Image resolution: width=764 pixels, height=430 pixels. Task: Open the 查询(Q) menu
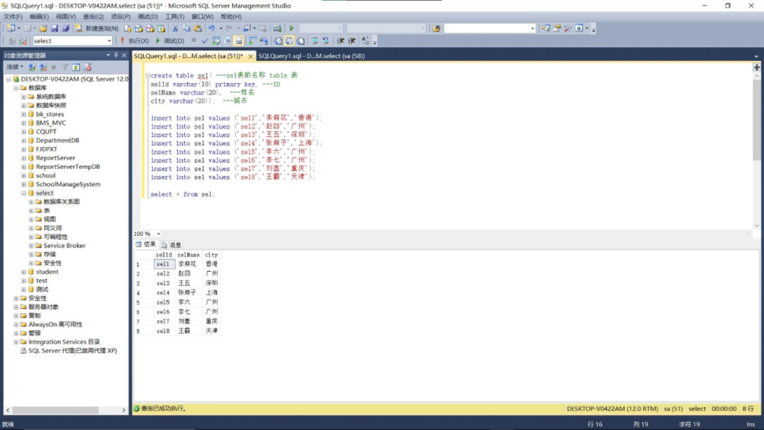(93, 17)
